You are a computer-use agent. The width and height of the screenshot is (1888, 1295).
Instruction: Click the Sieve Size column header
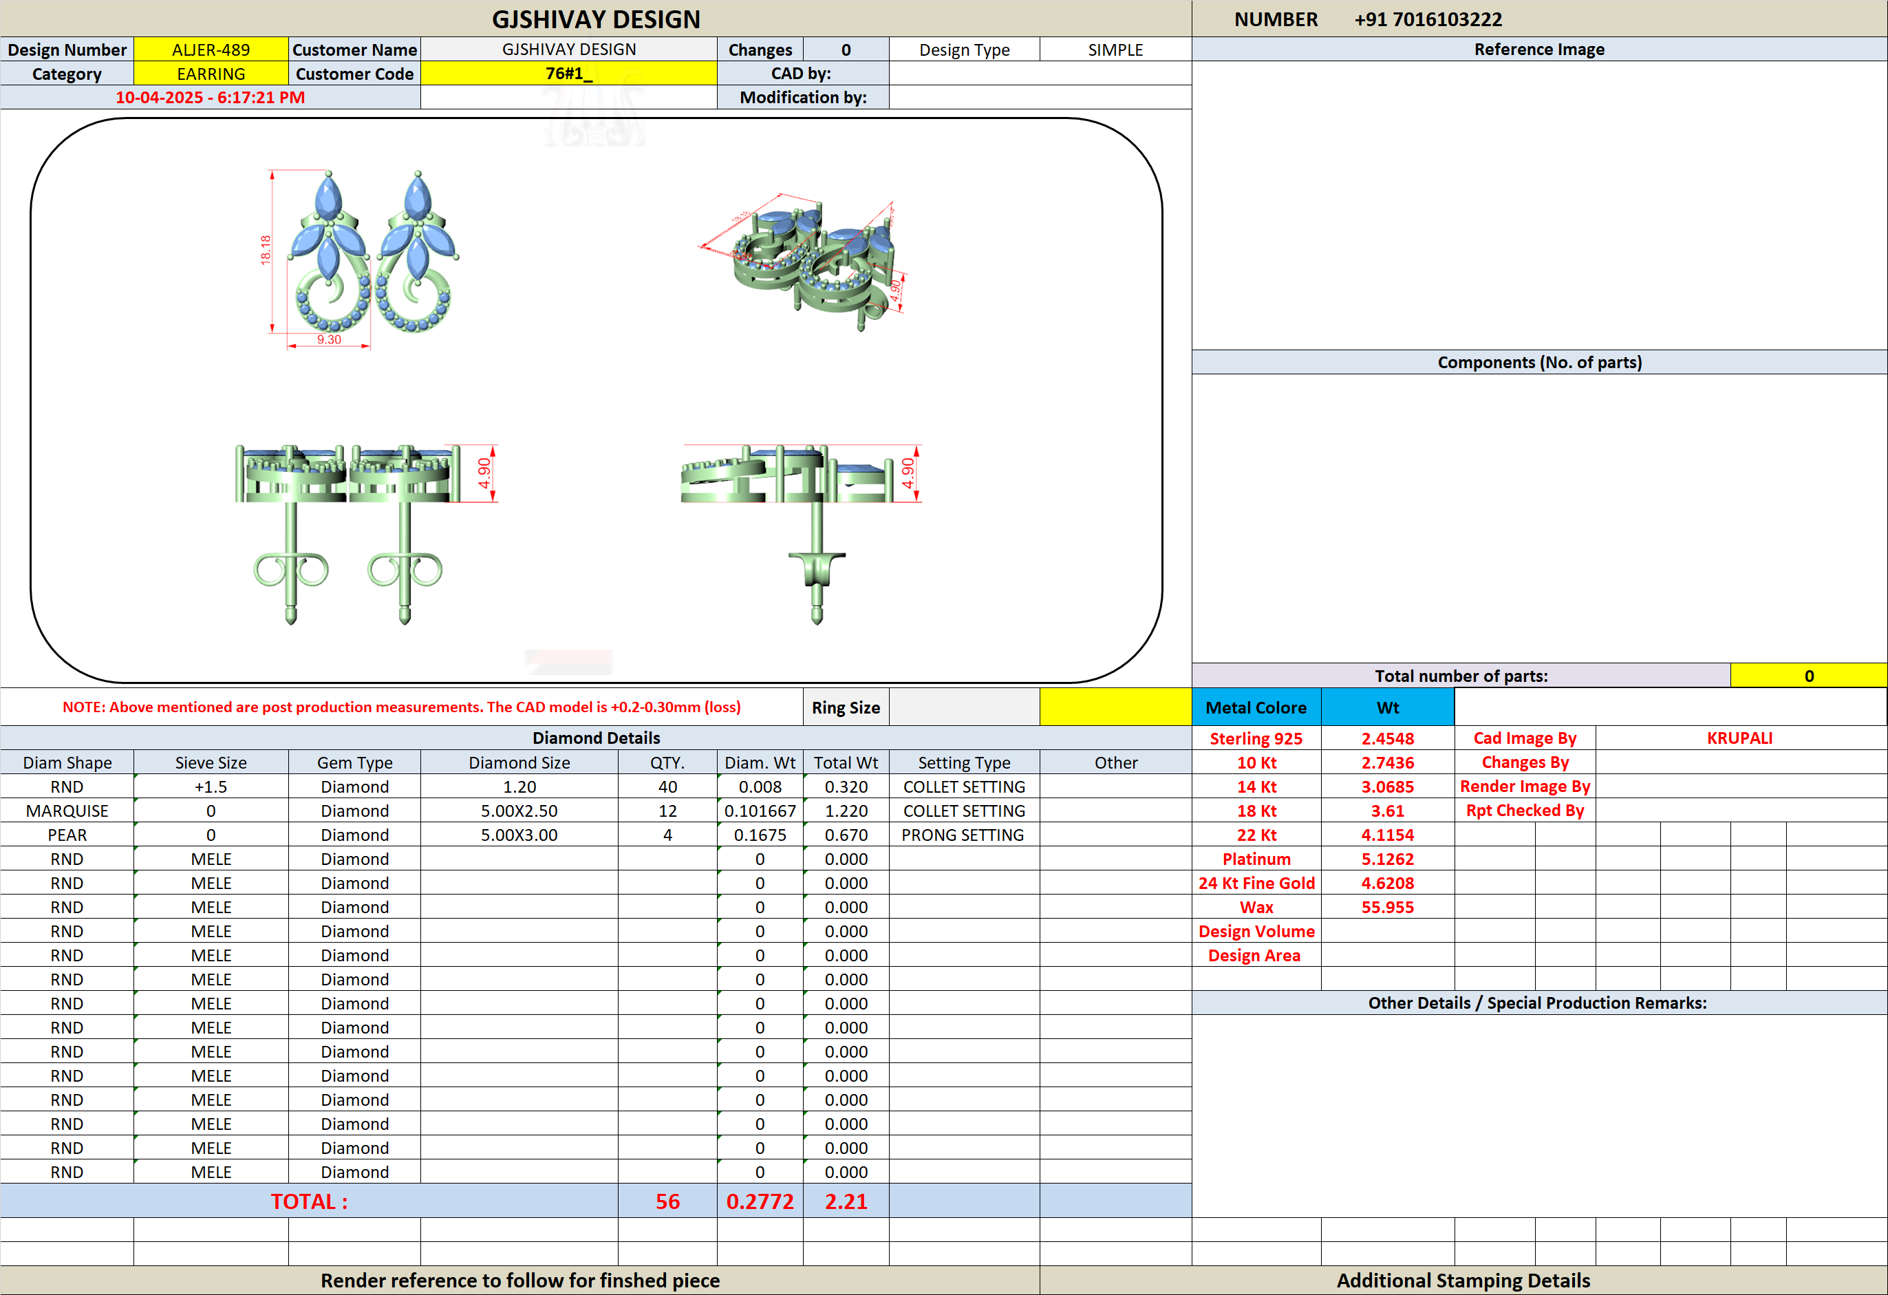tap(211, 762)
